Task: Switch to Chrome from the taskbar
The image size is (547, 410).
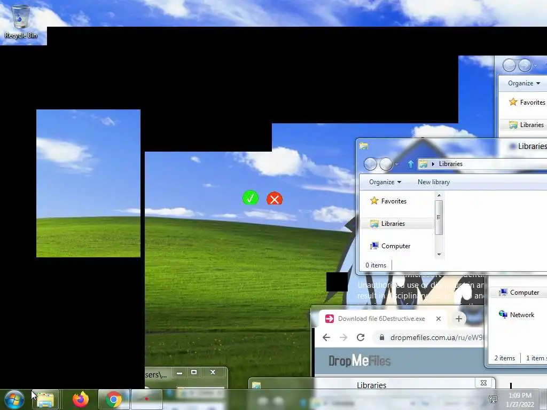Action: [114, 399]
